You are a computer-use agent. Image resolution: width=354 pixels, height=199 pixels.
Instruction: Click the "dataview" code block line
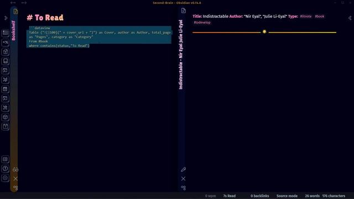coord(40,28)
